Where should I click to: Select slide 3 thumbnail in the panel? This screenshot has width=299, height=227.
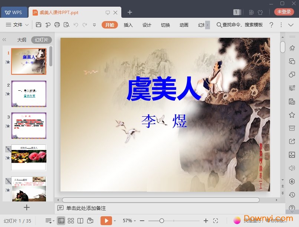pos(29,125)
